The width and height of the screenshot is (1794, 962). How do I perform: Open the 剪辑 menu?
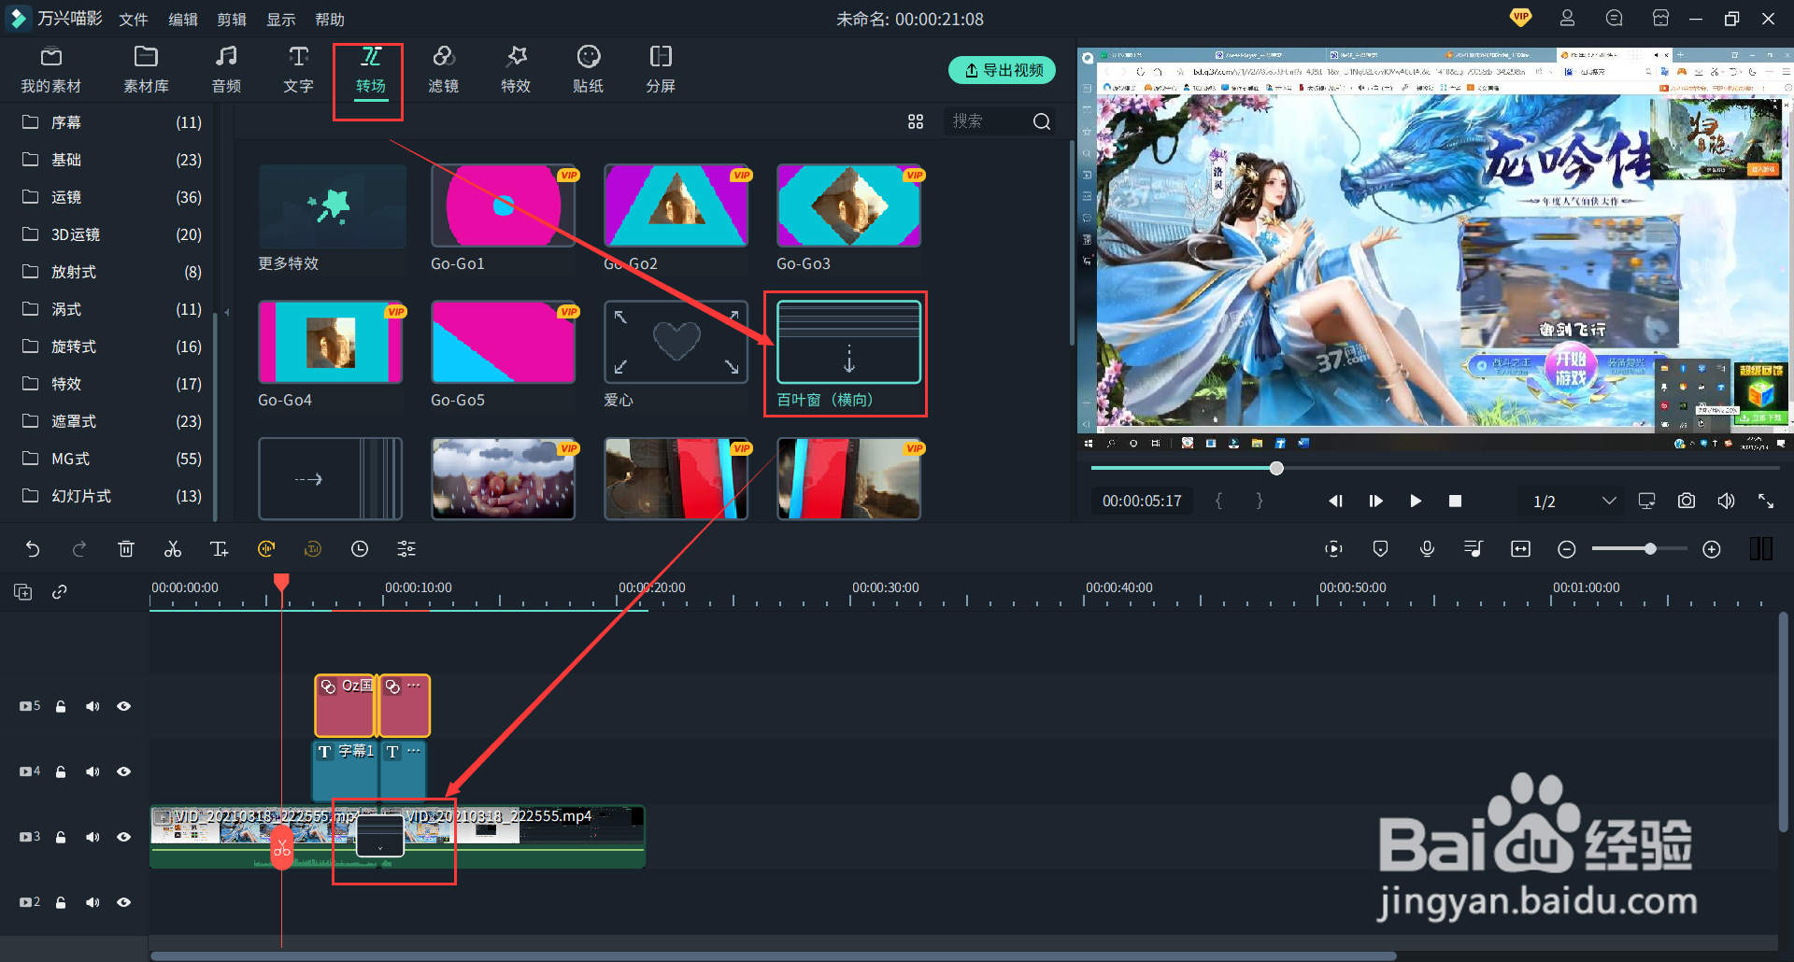point(232,20)
